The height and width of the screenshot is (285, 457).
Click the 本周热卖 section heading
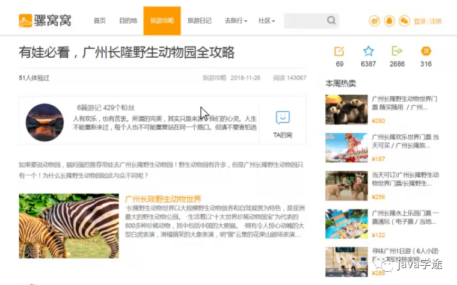coord(340,84)
